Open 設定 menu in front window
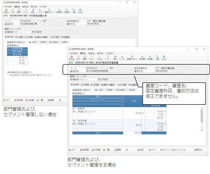 tap(91, 53)
